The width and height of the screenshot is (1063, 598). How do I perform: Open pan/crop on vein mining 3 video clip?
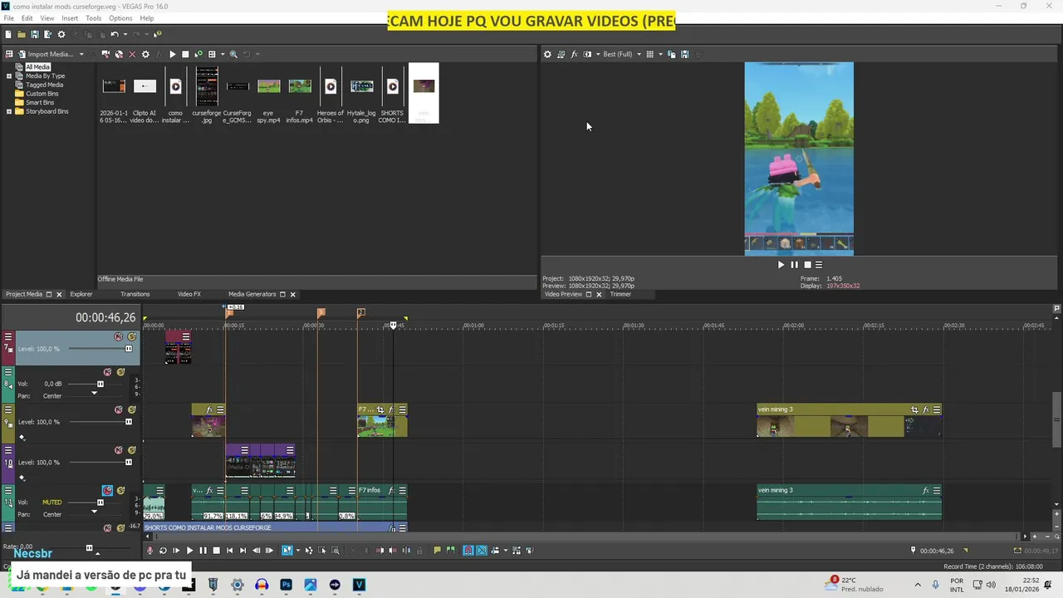tap(914, 409)
